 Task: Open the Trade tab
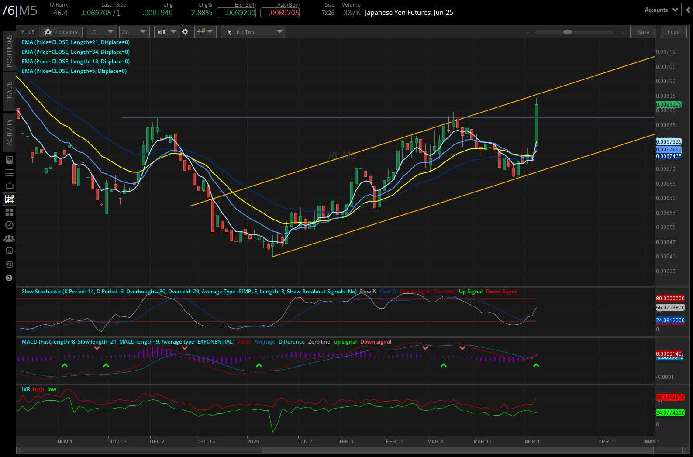[x=9, y=91]
